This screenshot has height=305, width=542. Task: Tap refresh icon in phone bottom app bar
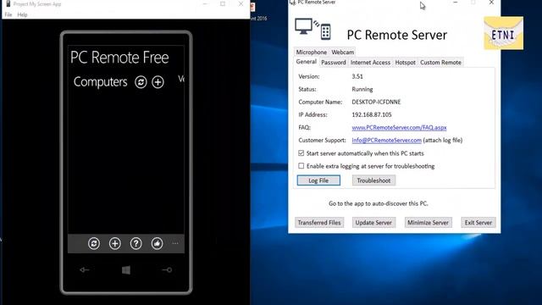click(94, 243)
